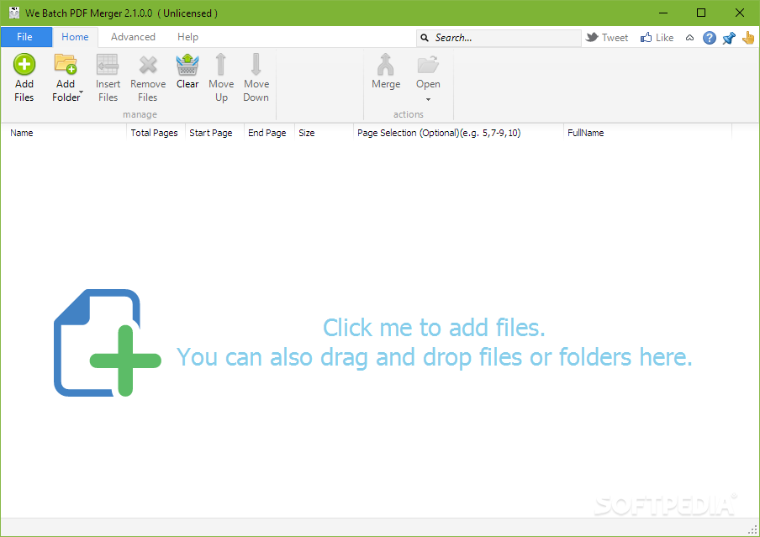Click the Move Up arrow icon
This screenshot has height=537, width=760.
pyautogui.click(x=221, y=64)
